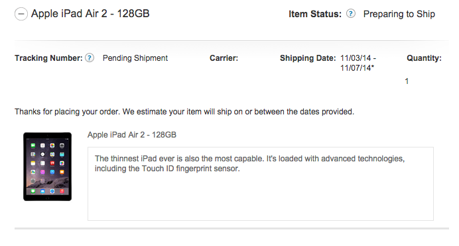
Task: Click the Preparing to Ship status text
Action: [399, 14]
